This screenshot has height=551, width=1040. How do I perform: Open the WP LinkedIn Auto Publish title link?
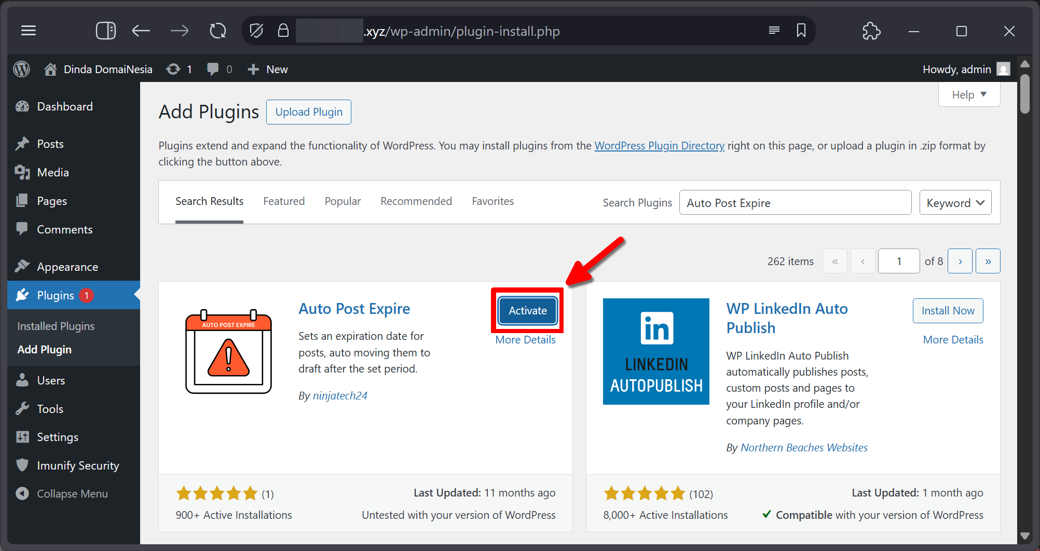(787, 318)
